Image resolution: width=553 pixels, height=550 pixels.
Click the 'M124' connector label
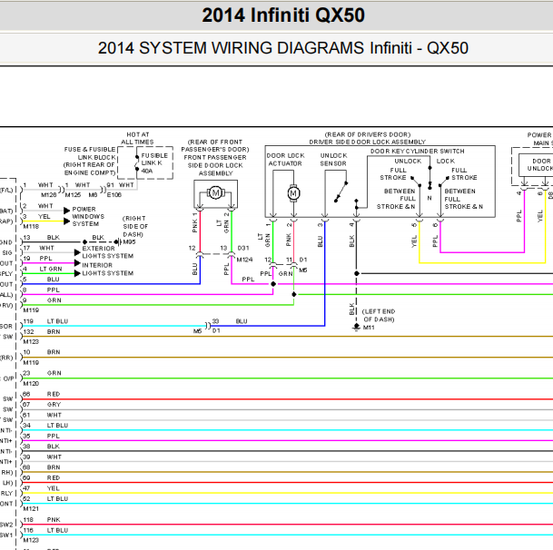point(245,260)
